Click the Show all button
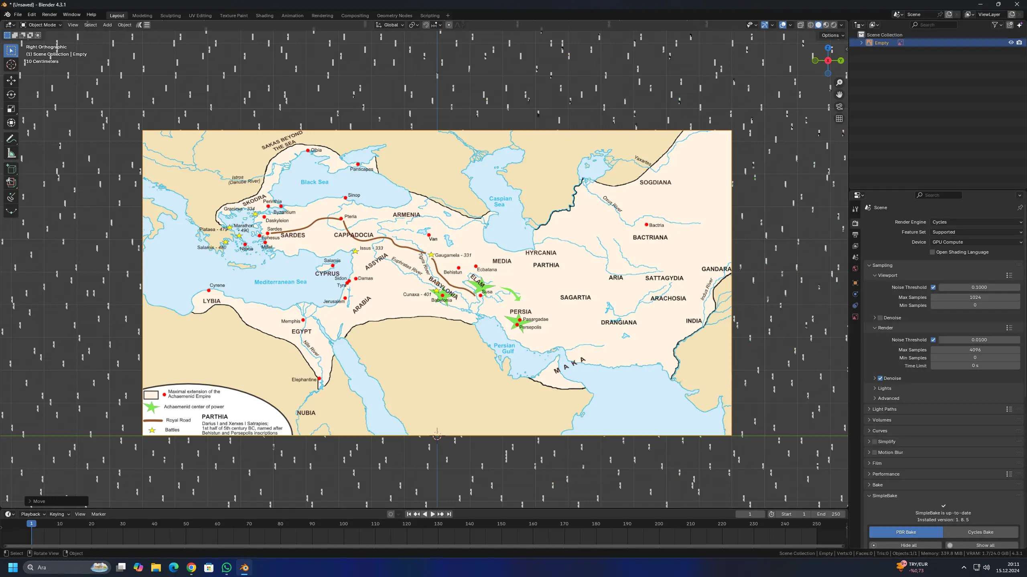 point(982,545)
